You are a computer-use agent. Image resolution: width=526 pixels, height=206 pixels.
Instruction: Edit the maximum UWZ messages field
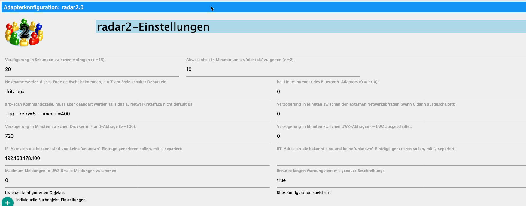pyautogui.click(x=137, y=180)
